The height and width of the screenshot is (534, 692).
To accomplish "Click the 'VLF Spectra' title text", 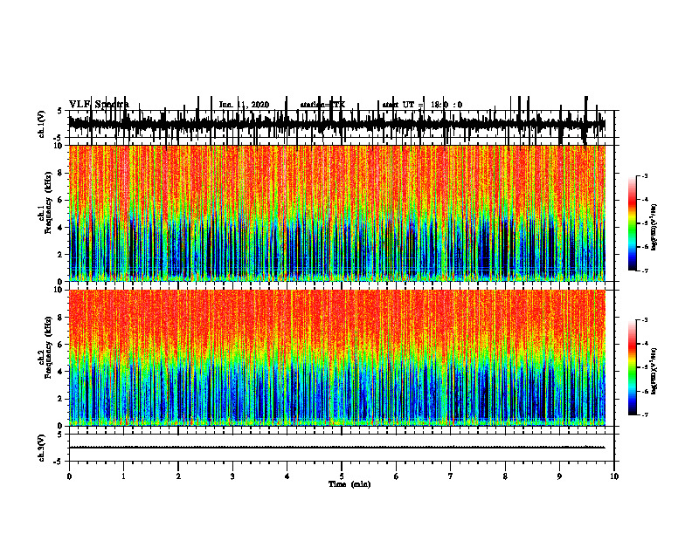I will 99,105.
